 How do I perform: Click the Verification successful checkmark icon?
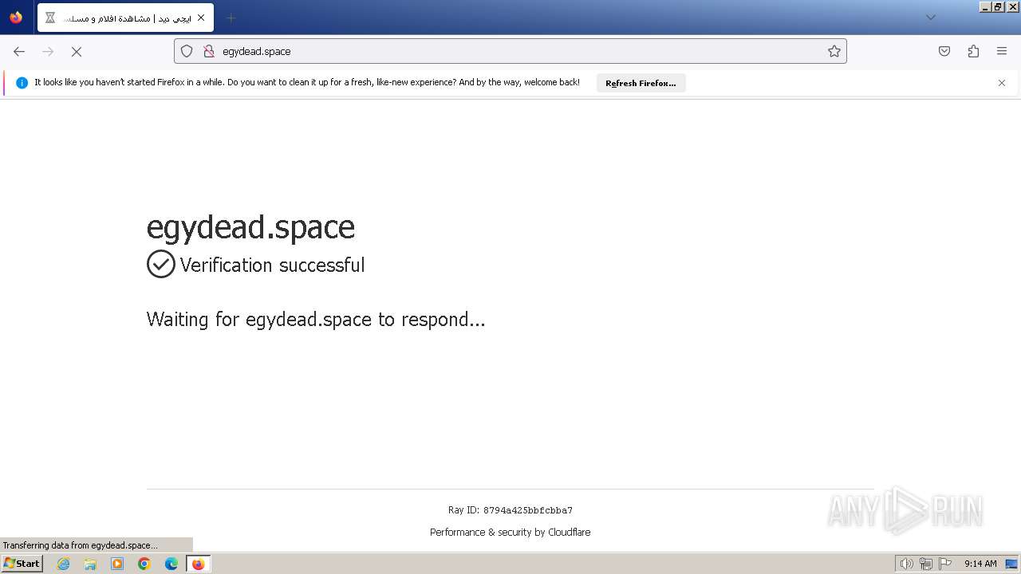pyautogui.click(x=161, y=264)
